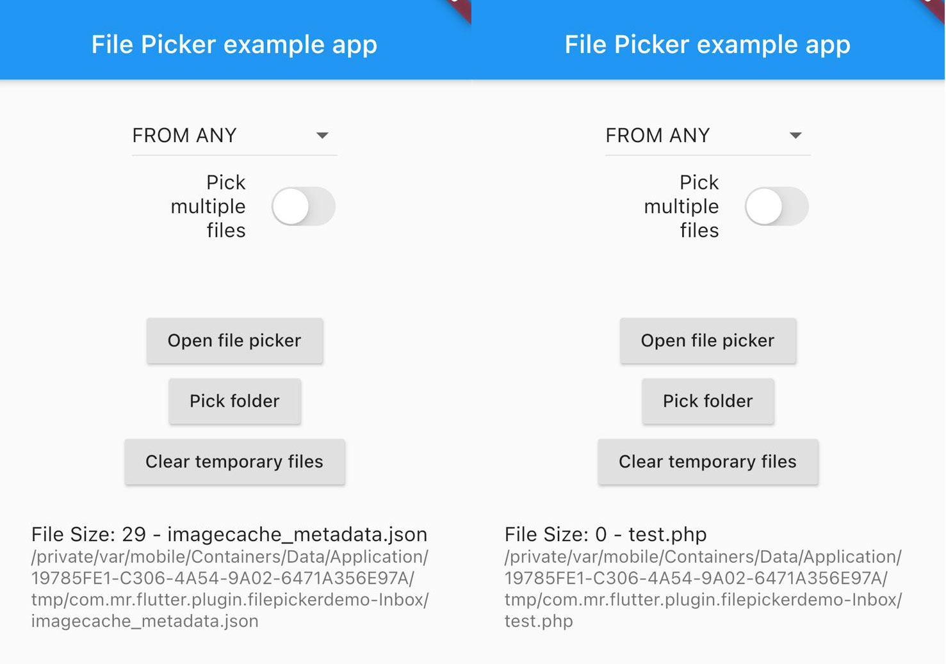Click the dropdown caret beside right 'FROM ANY'
This screenshot has height=664, width=946.
coord(796,136)
